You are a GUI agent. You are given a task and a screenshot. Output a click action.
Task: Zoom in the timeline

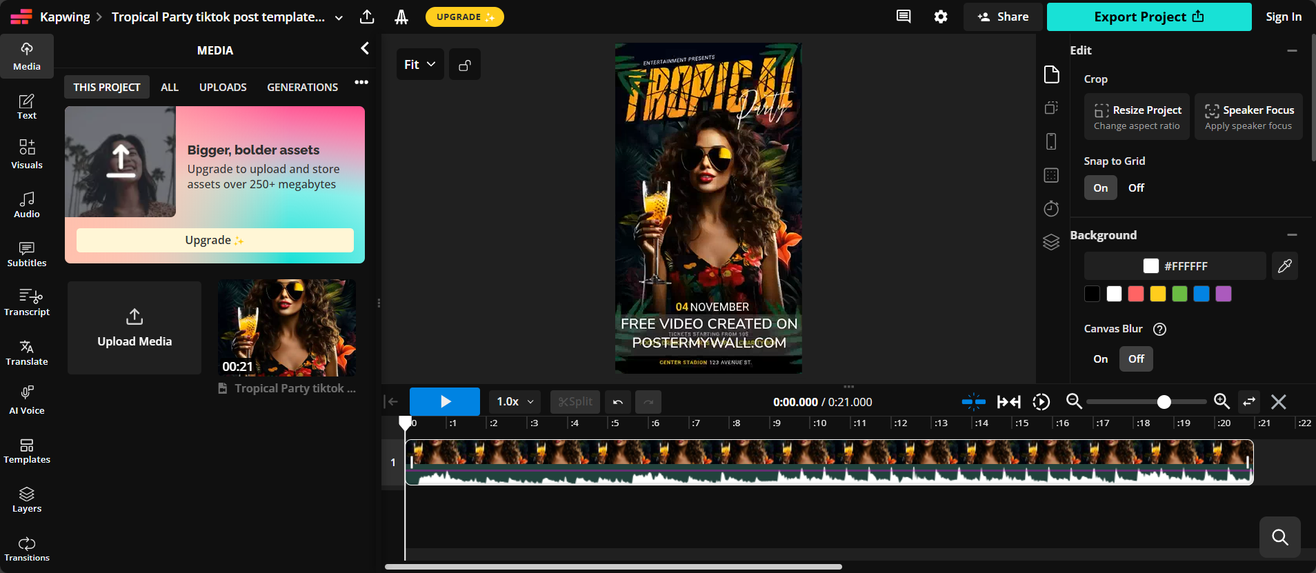[1222, 401]
